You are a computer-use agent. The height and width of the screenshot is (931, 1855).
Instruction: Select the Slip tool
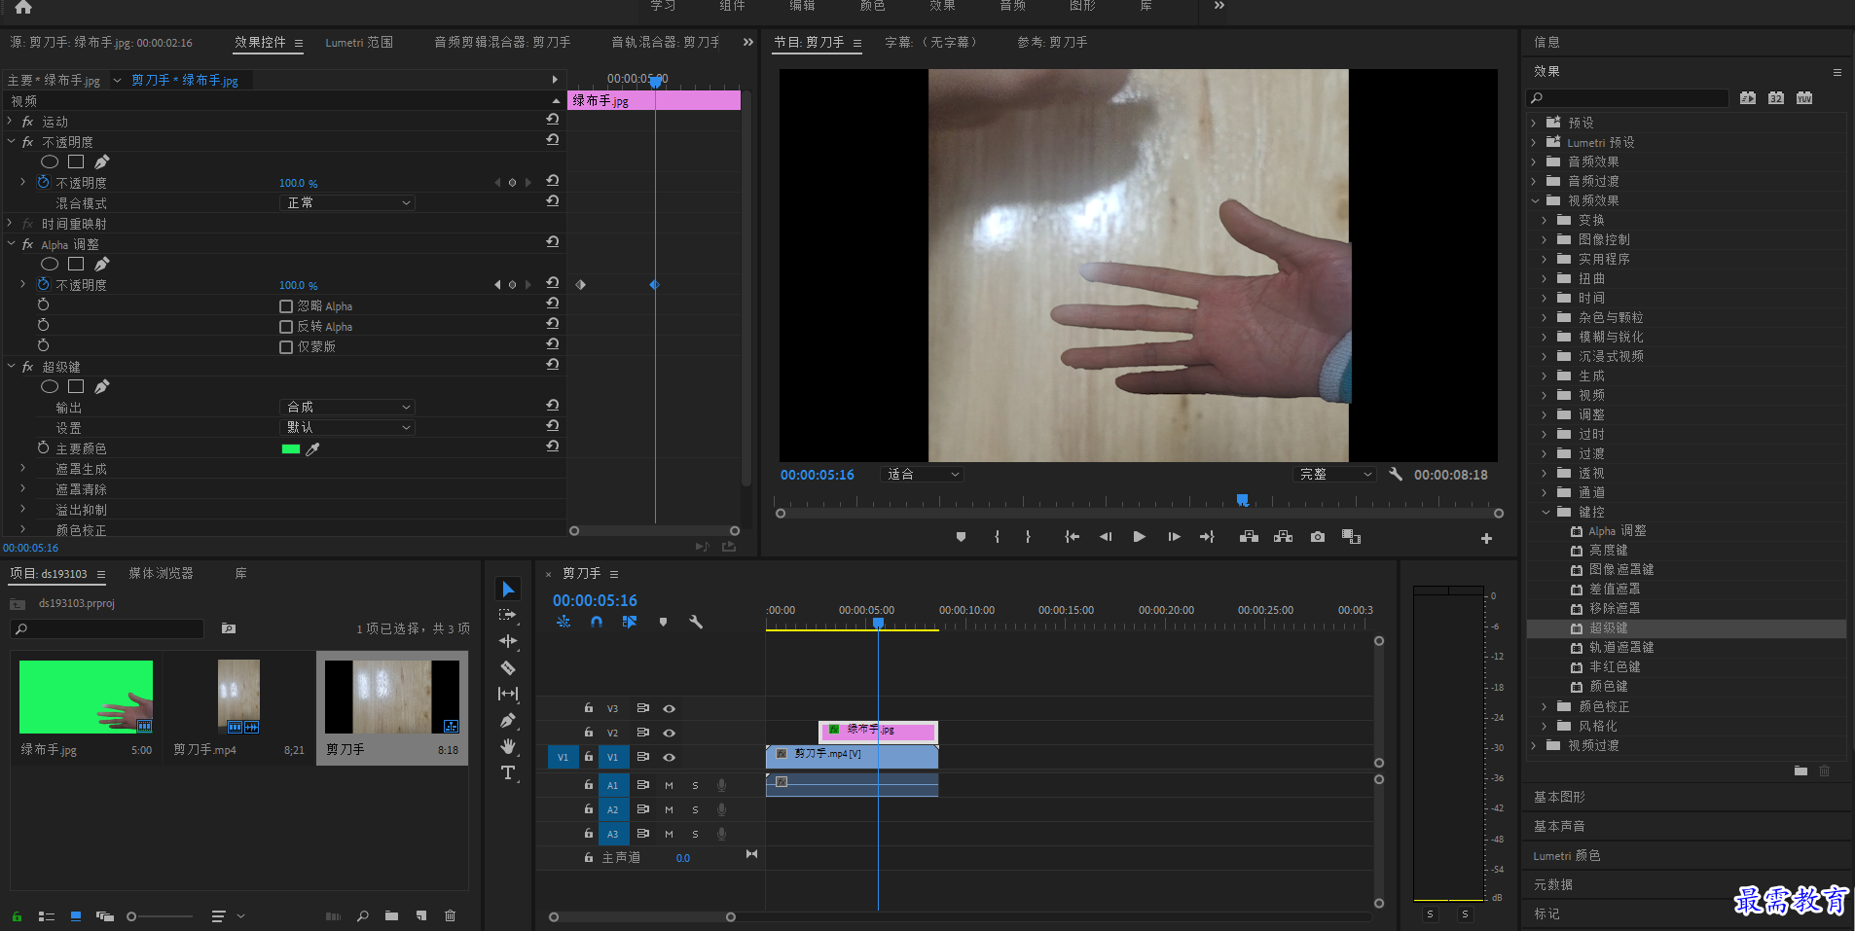click(508, 694)
